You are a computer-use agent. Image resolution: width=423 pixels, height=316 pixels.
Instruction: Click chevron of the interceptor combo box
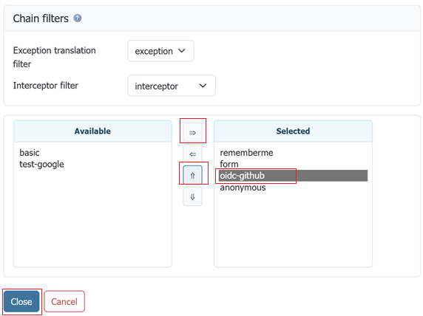[x=203, y=86]
